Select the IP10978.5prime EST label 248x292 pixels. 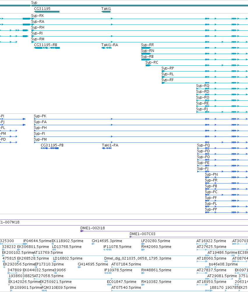tap(118, 270)
